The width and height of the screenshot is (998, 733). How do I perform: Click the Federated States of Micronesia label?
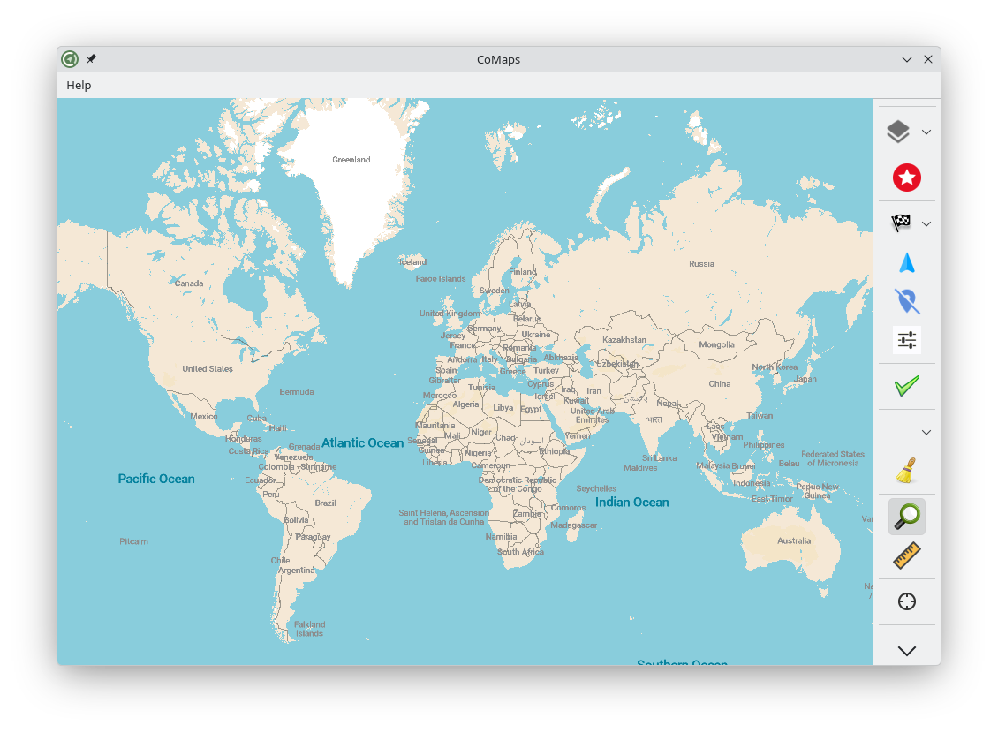pyautogui.click(x=833, y=458)
